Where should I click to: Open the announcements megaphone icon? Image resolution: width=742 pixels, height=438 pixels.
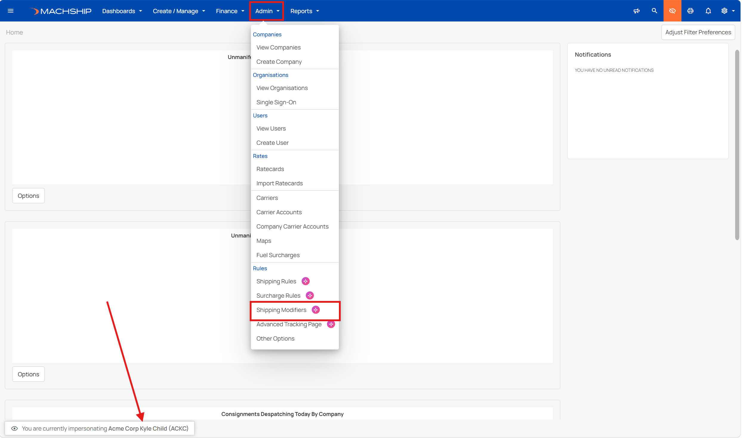(x=637, y=11)
